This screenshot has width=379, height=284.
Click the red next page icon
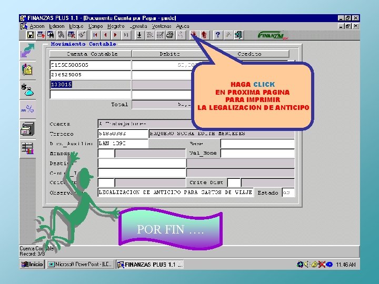(x=194, y=35)
